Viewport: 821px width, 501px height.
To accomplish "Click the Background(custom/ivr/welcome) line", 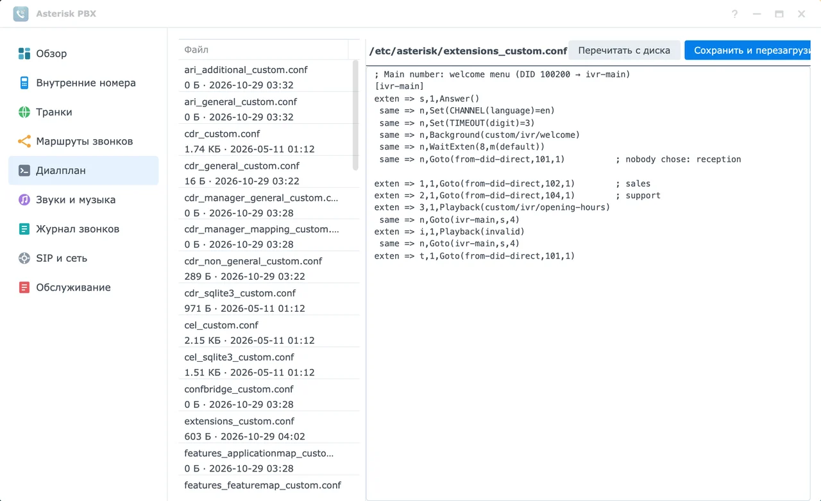I will coord(479,135).
